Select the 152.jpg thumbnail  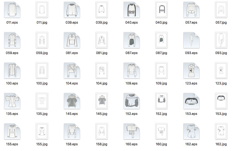click(161, 101)
